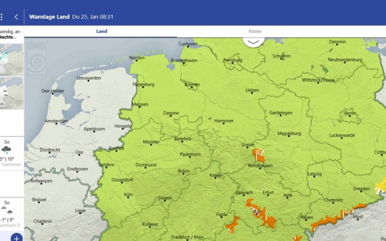Open the upper map thumbnail in the sidebar
The image size is (386, 241).
11,60
